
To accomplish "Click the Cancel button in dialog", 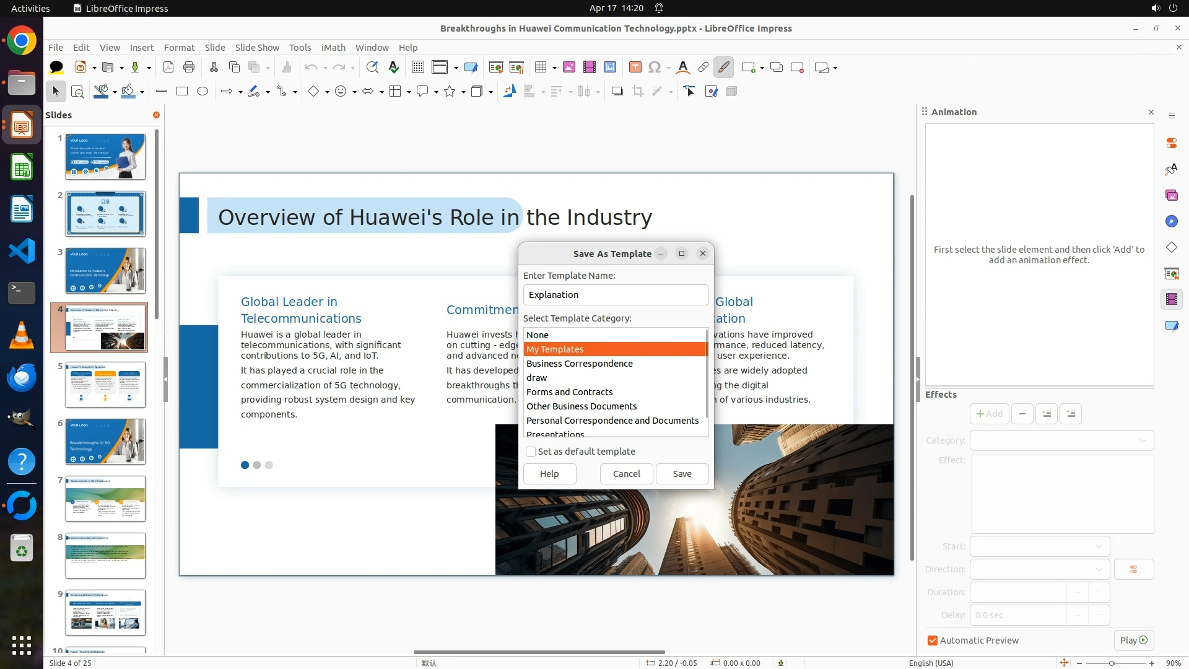I will click(626, 474).
